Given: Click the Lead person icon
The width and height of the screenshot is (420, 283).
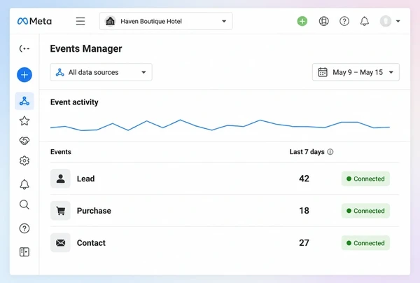Looking at the screenshot, I should [60, 179].
